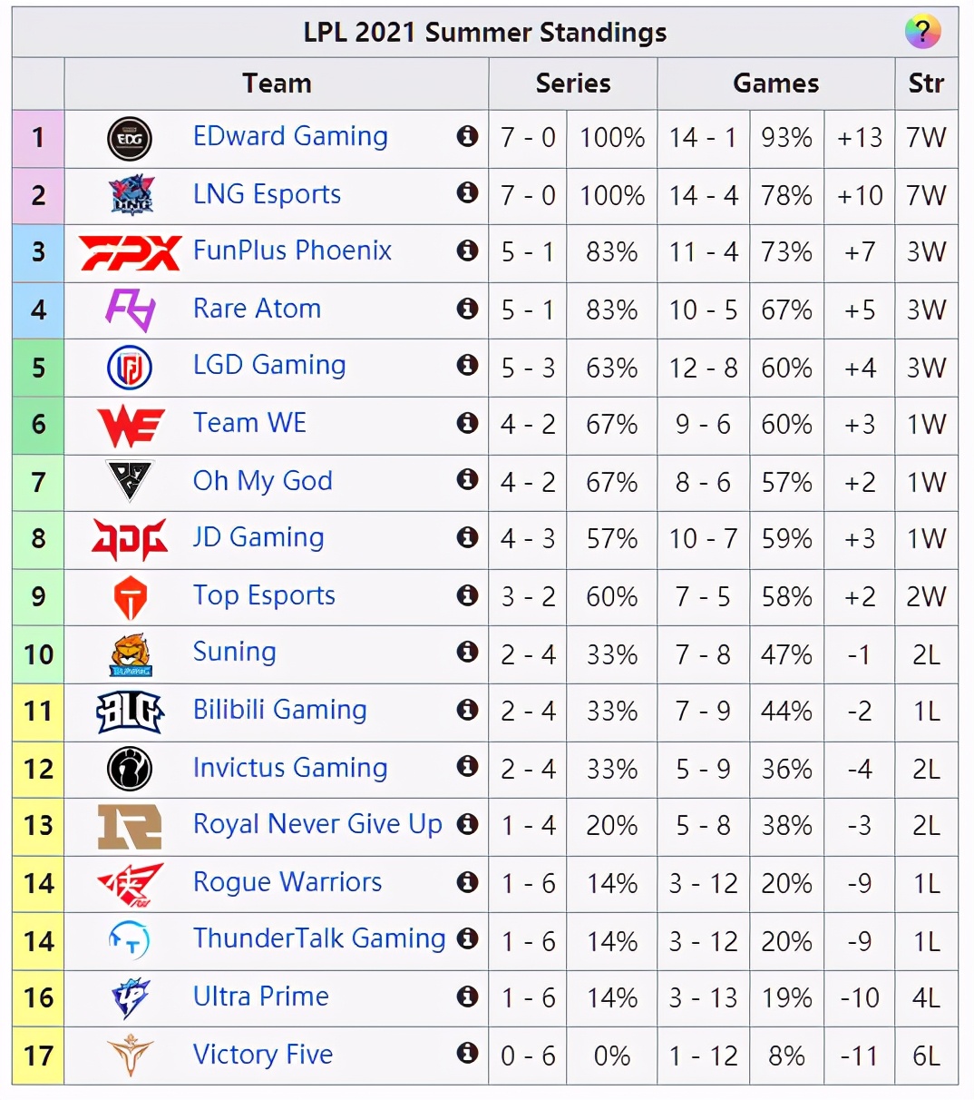
Task: Open info icon beside Top Esports
Action: coord(468,595)
